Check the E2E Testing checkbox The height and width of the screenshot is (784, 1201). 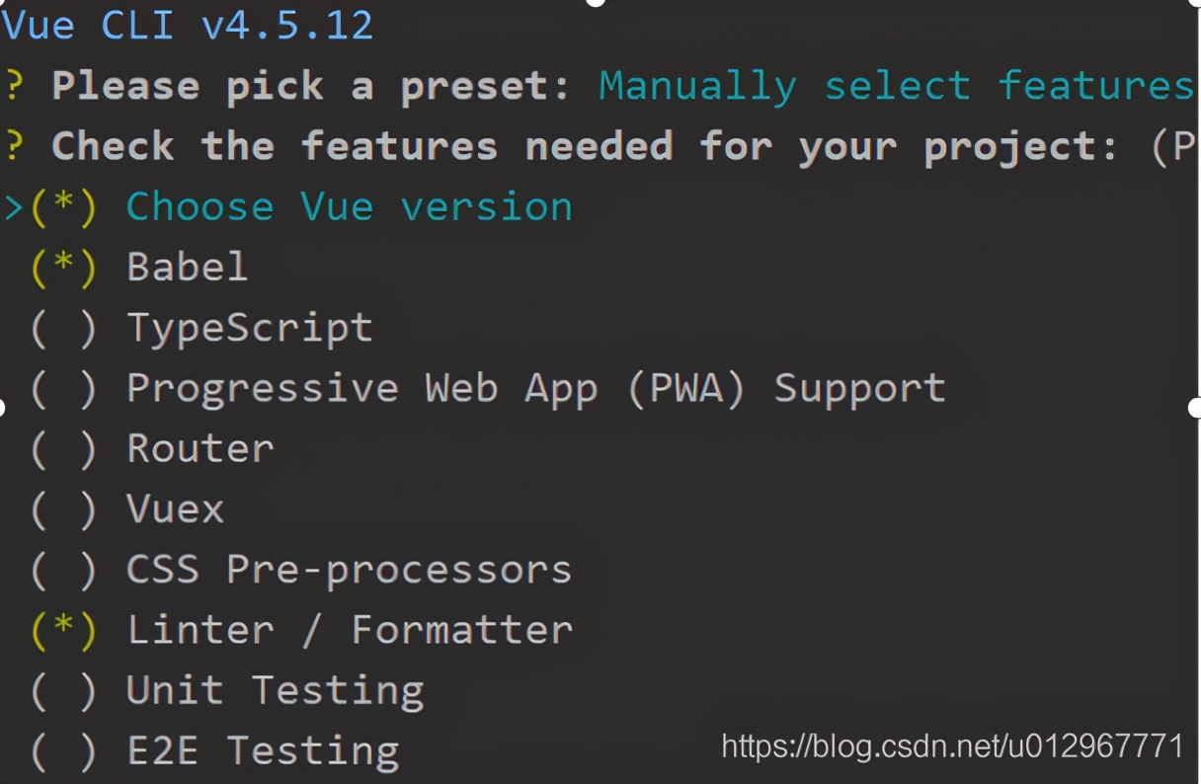[x=64, y=751]
